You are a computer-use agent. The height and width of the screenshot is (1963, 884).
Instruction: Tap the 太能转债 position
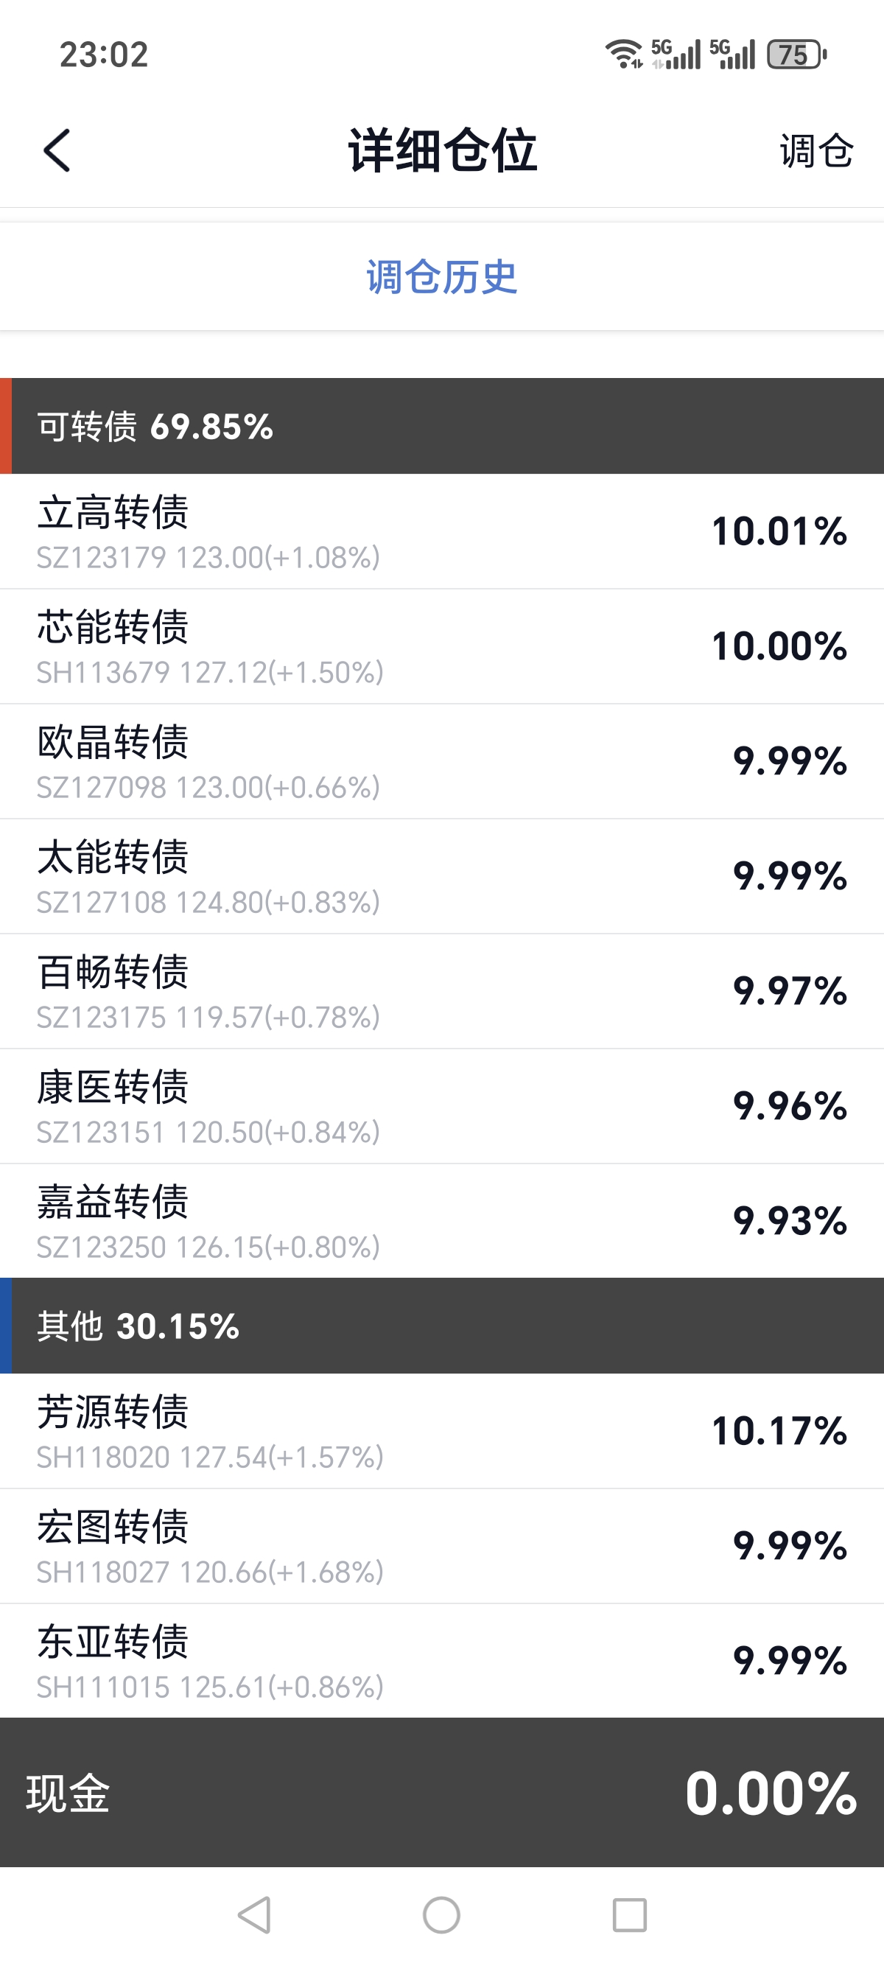coord(442,876)
